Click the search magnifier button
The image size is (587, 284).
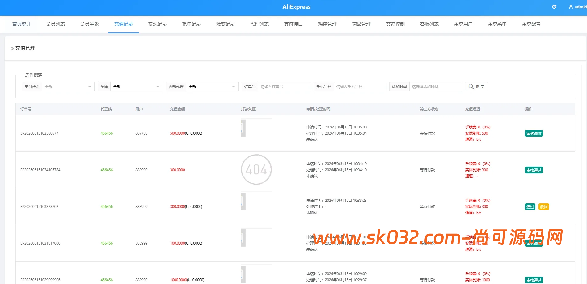476,87
